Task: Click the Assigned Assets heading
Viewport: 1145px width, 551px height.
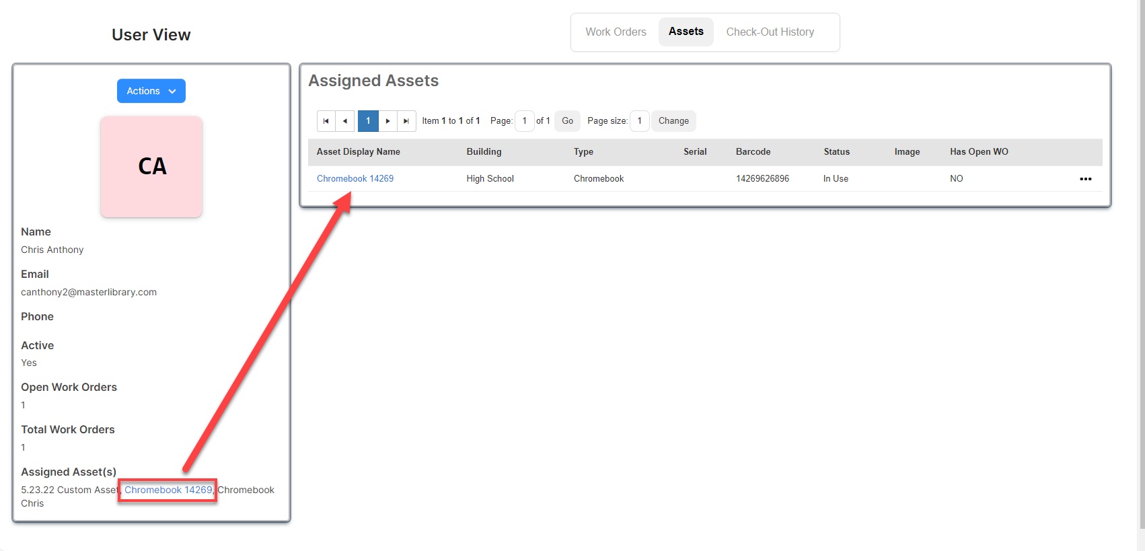Action: pyautogui.click(x=373, y=81)
